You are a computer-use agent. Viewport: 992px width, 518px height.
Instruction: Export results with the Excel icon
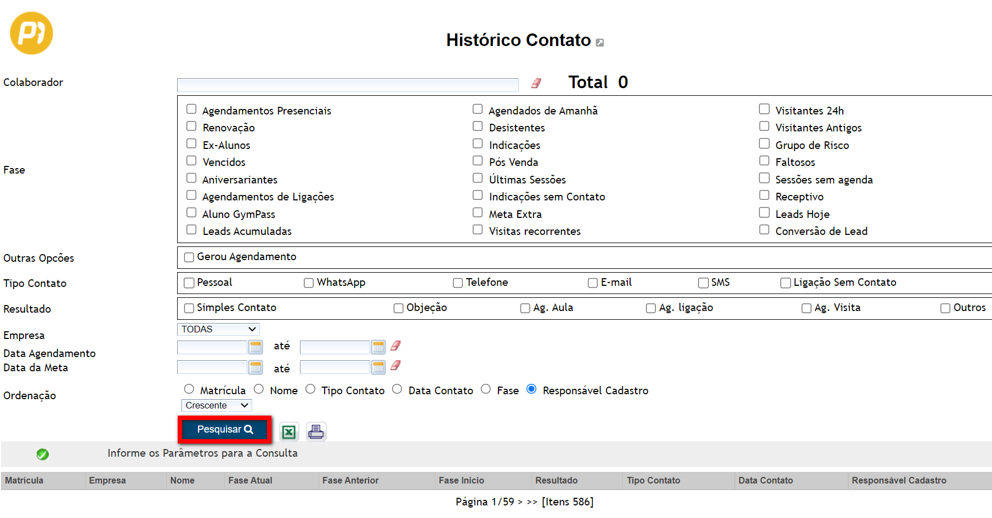tap(288, 432)
